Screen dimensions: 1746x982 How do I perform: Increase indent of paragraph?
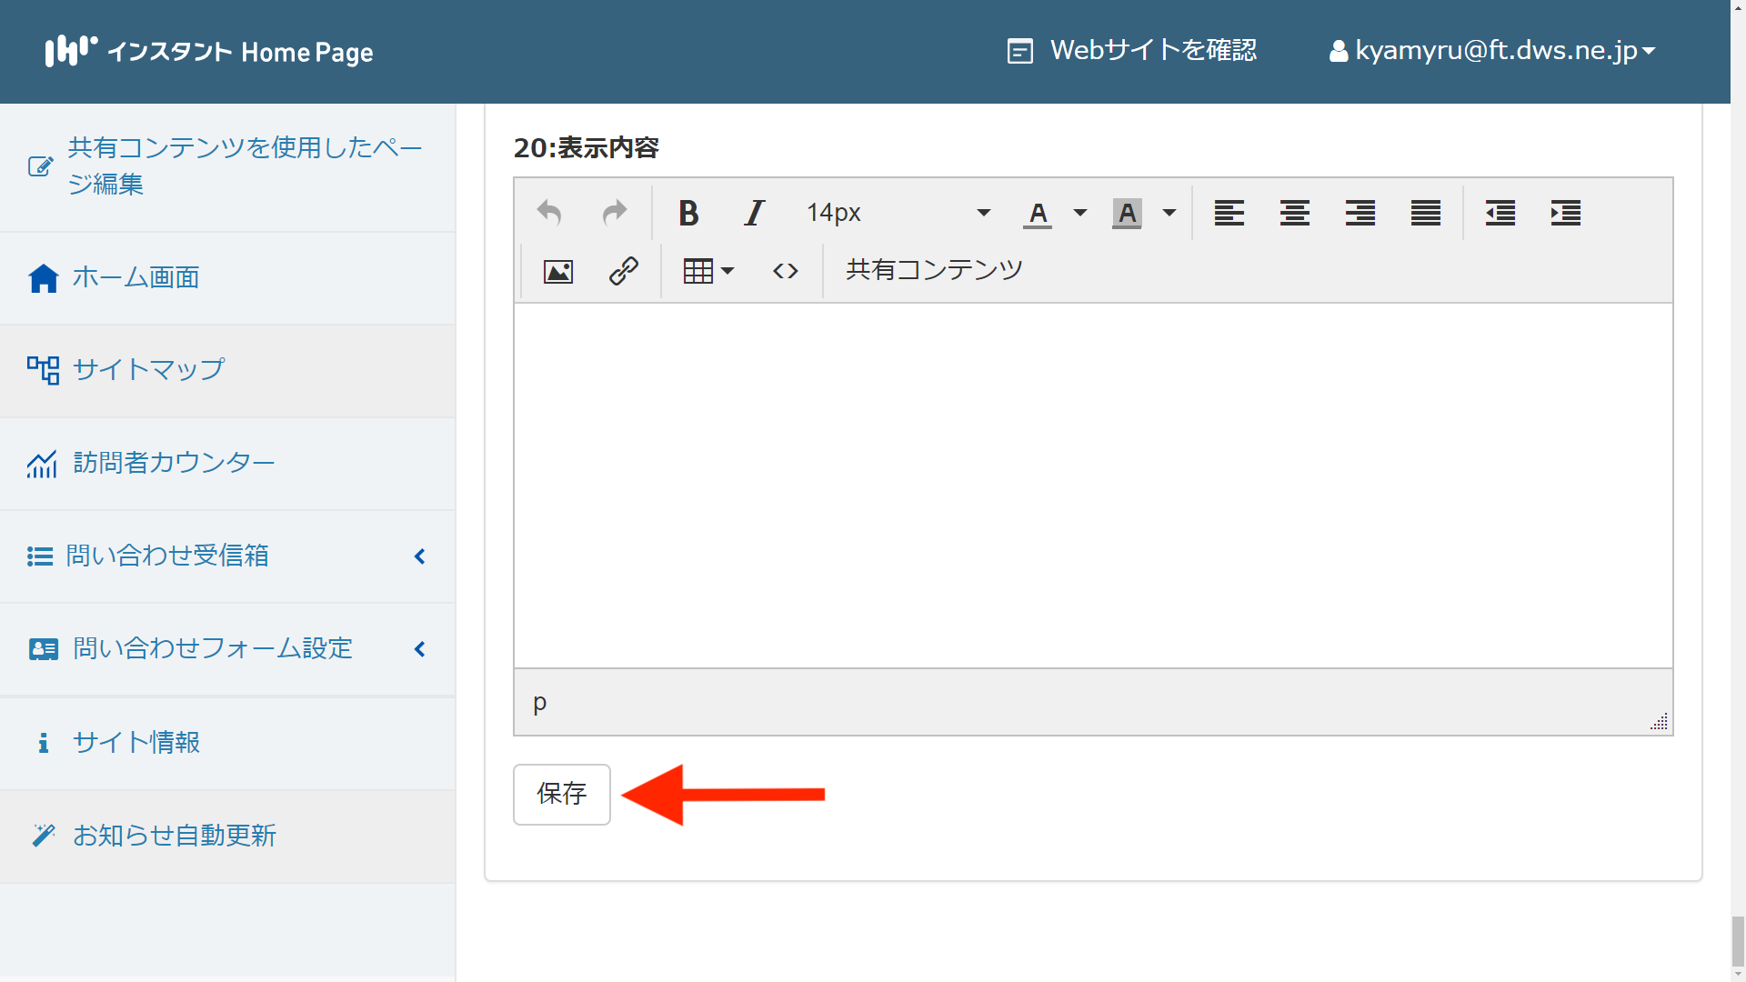1565,213
